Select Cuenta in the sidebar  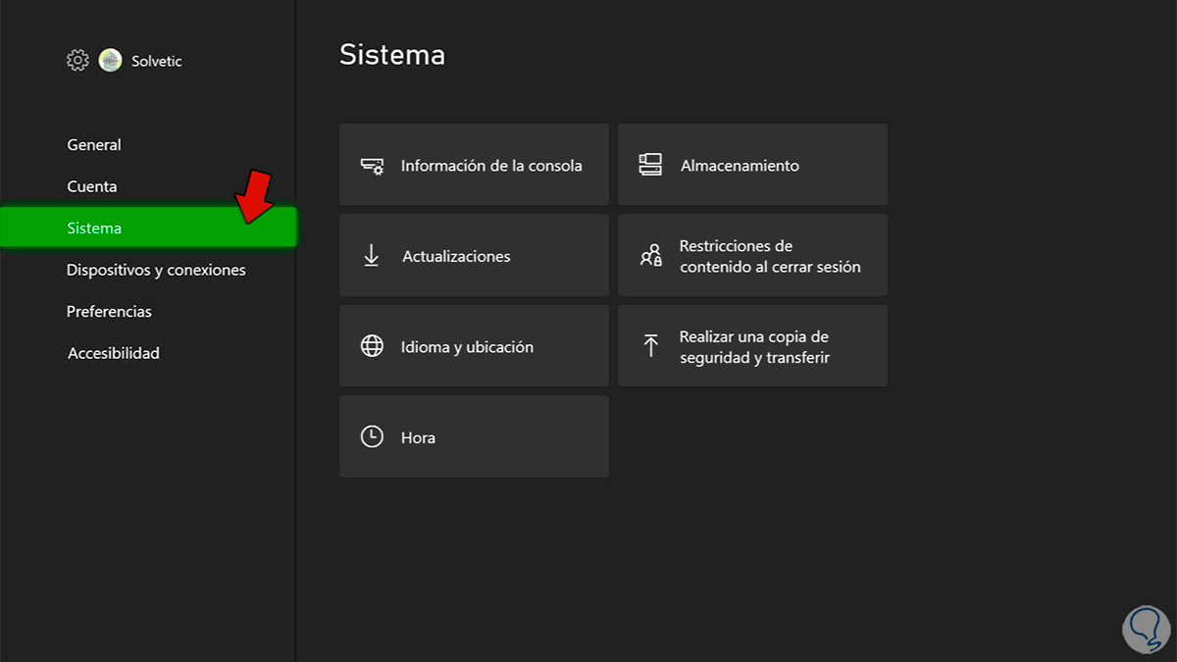click(x=92, y=186)
